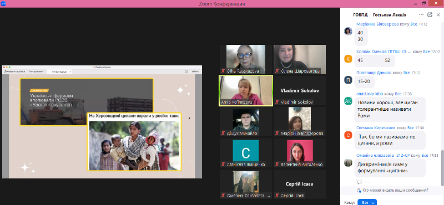Screen dimensions: 444x205
Task: Click the sender name anastasia kiba in the chat
Action: 370,94
